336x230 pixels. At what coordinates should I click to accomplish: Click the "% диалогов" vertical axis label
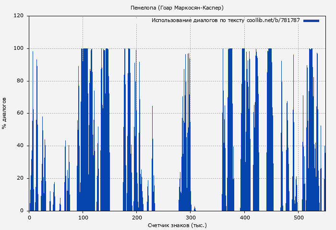pyautogui.click(x=4, y=113)
